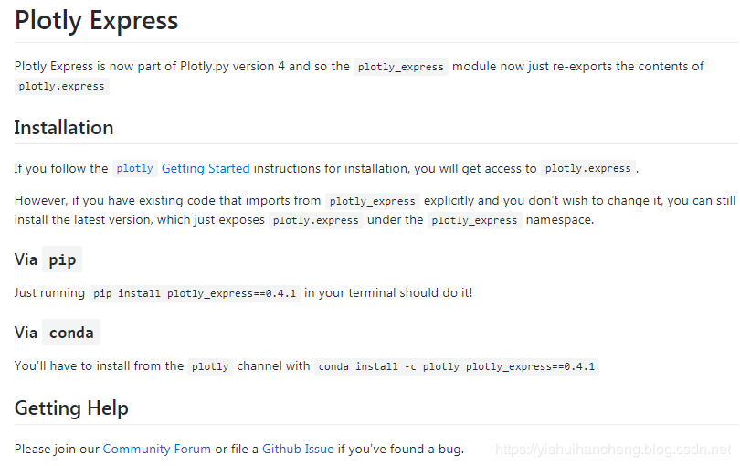The height and width of the screenshot is (466, 740).
Task: Click plotly_express code before 'namespace'
Action: pyautogui.click(x=474, y=220)
